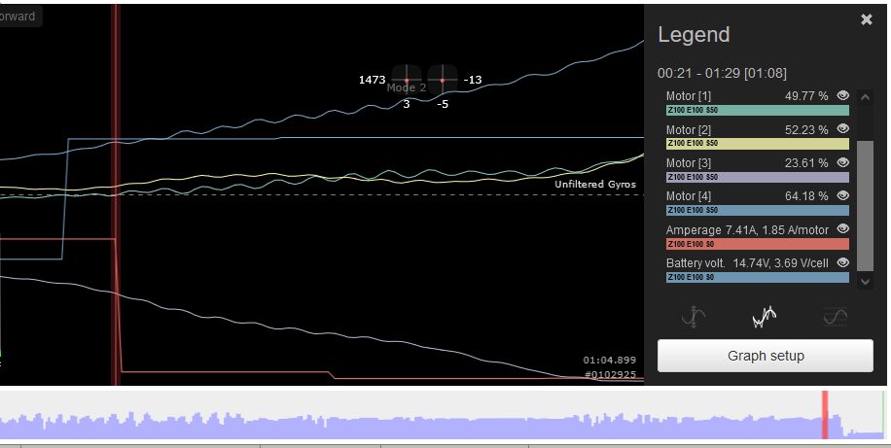Image resolution: width=891 pixels, height=448 pixels.
Task: Select the smoothing curve icon
Action: point(835,317)
